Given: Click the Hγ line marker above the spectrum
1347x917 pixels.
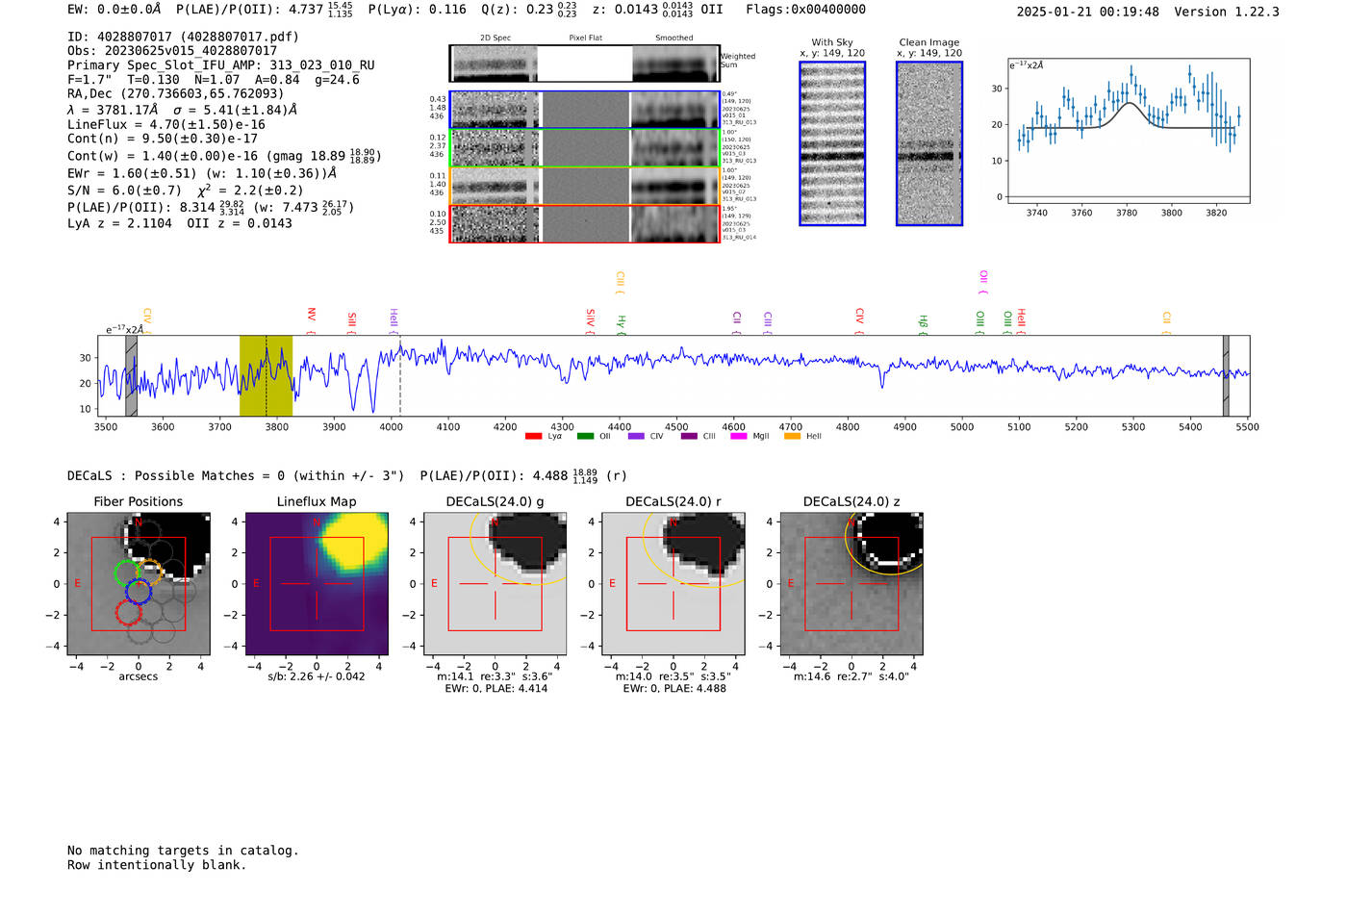Looking at the screenshot, I should [621, 323].
